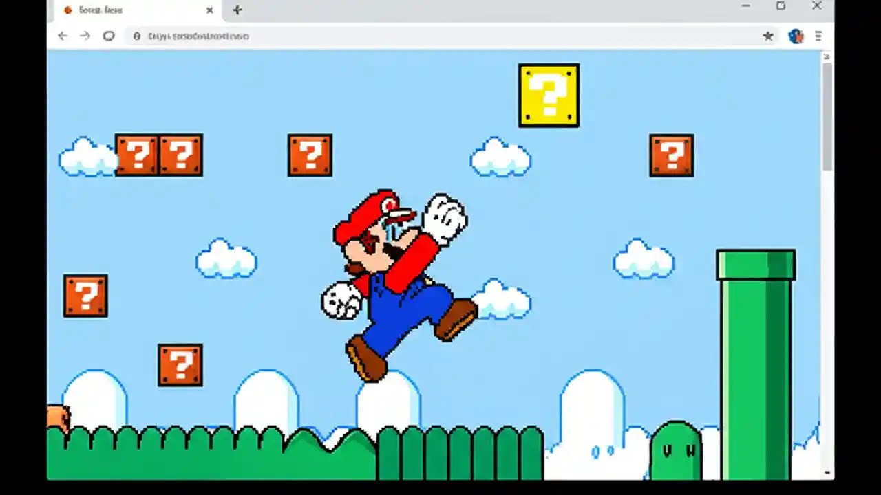Toggle the bookmark star for this page
This screenshot has width=881, height=495.
point(768,36)
